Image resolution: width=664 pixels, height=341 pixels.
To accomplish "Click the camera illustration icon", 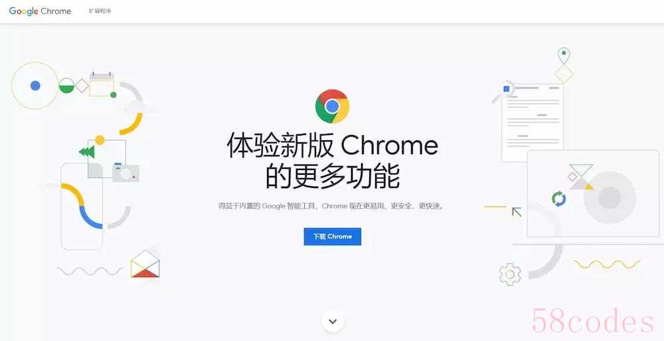I will [125, 173].
